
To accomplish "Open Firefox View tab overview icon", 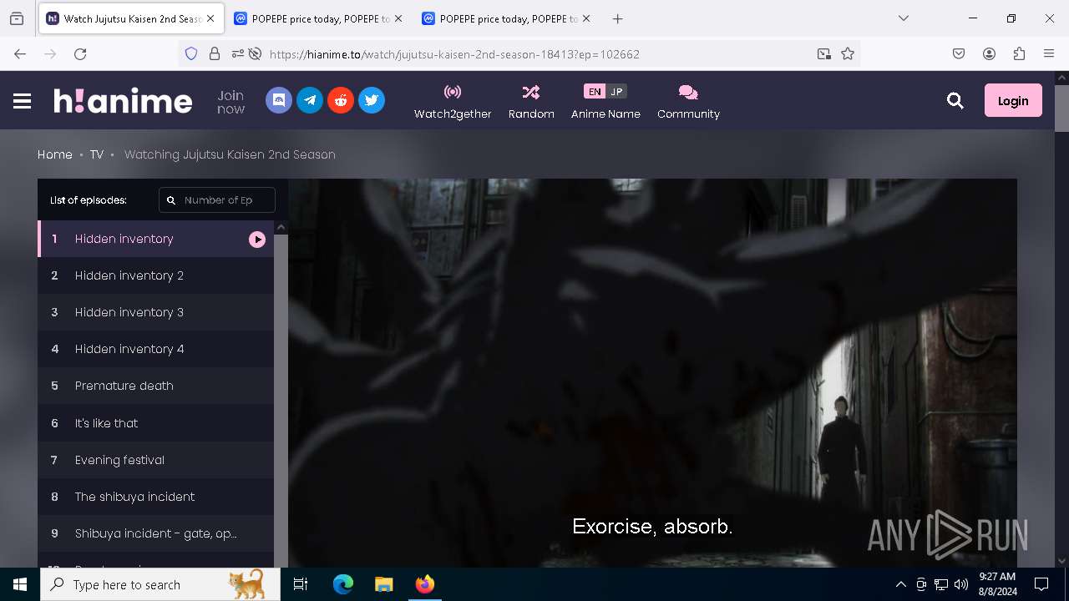I will point(17,18).
